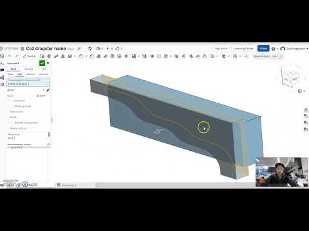The height and width of the screenshot is (231, 309).
Task: Select the Revolve tool icon
Action: click(49, 56)
